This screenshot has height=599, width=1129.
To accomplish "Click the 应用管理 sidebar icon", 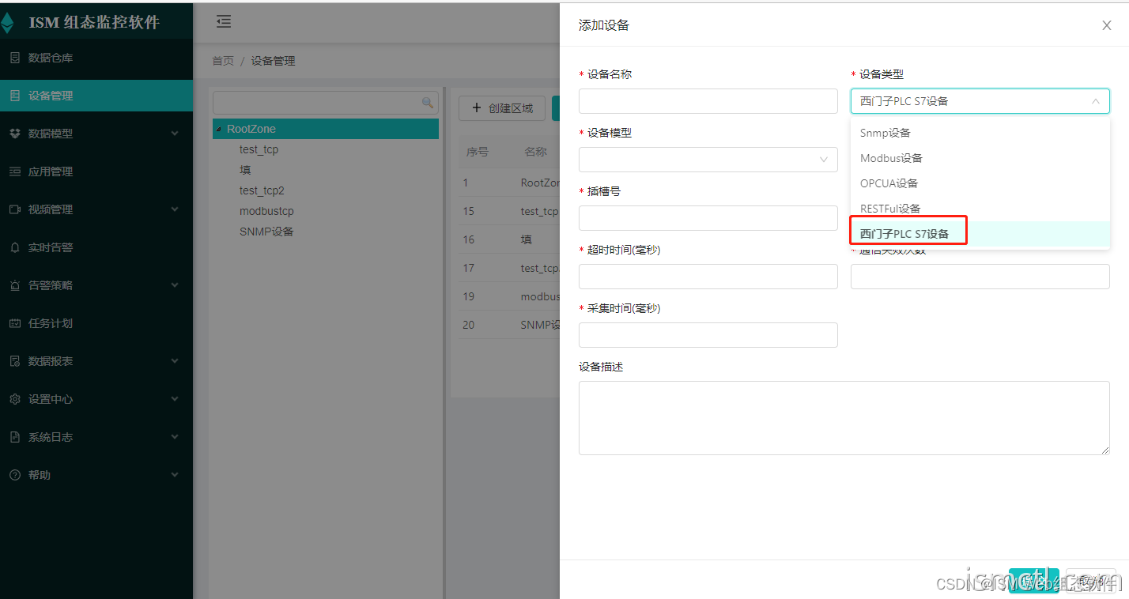I will (x=14, y=171).
